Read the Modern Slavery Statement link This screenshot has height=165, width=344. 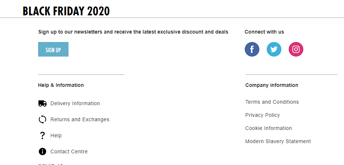coord(278,141)
